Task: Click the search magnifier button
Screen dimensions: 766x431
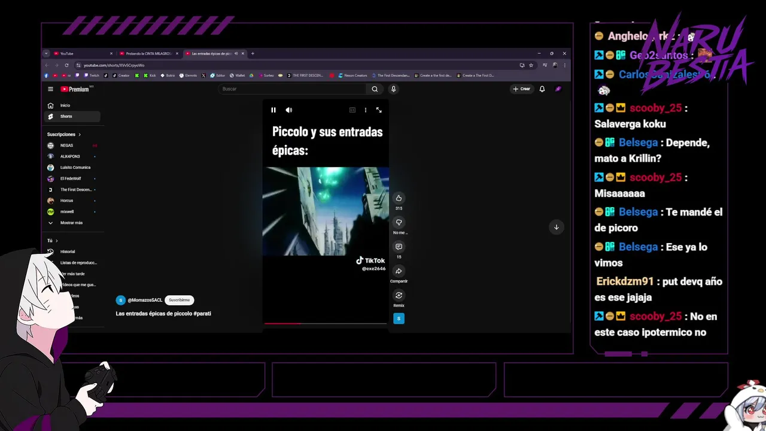Action: click(x=375, y=89)
